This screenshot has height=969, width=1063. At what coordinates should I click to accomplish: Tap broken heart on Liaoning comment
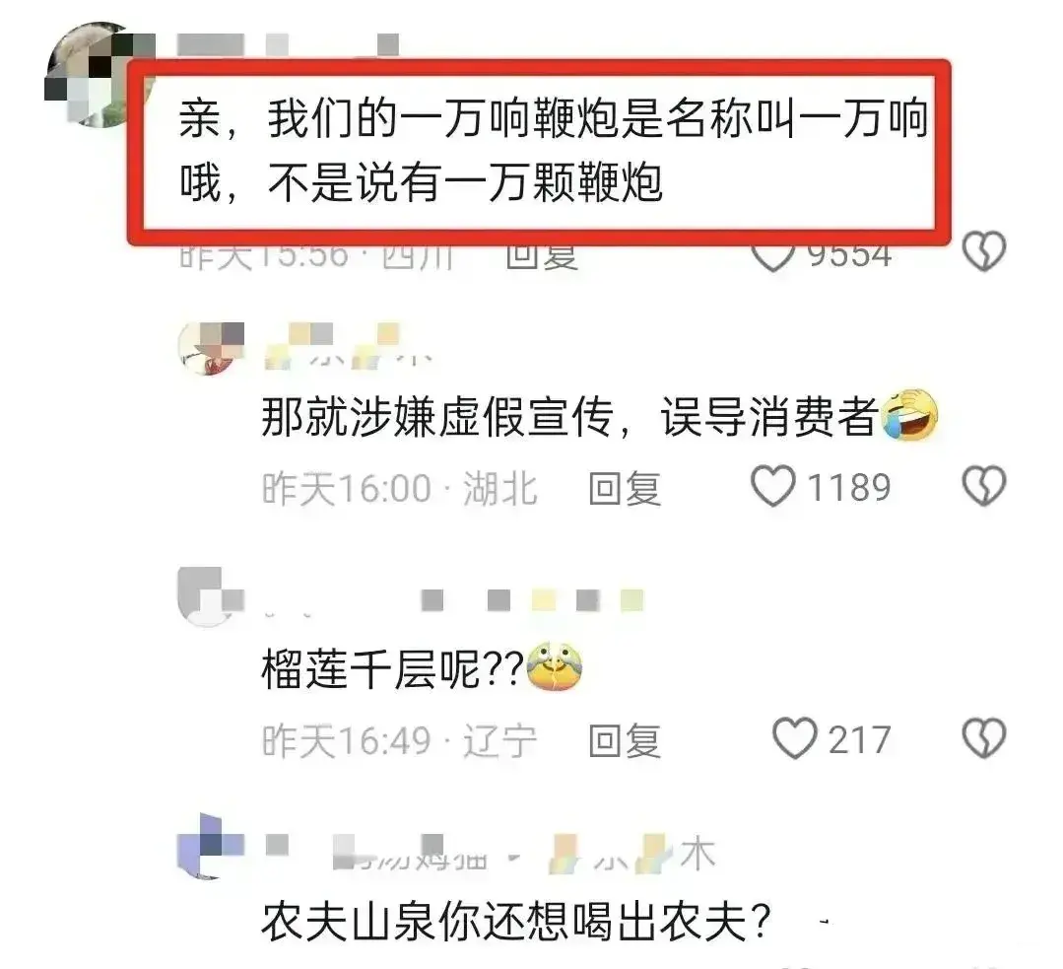(984, 738)
